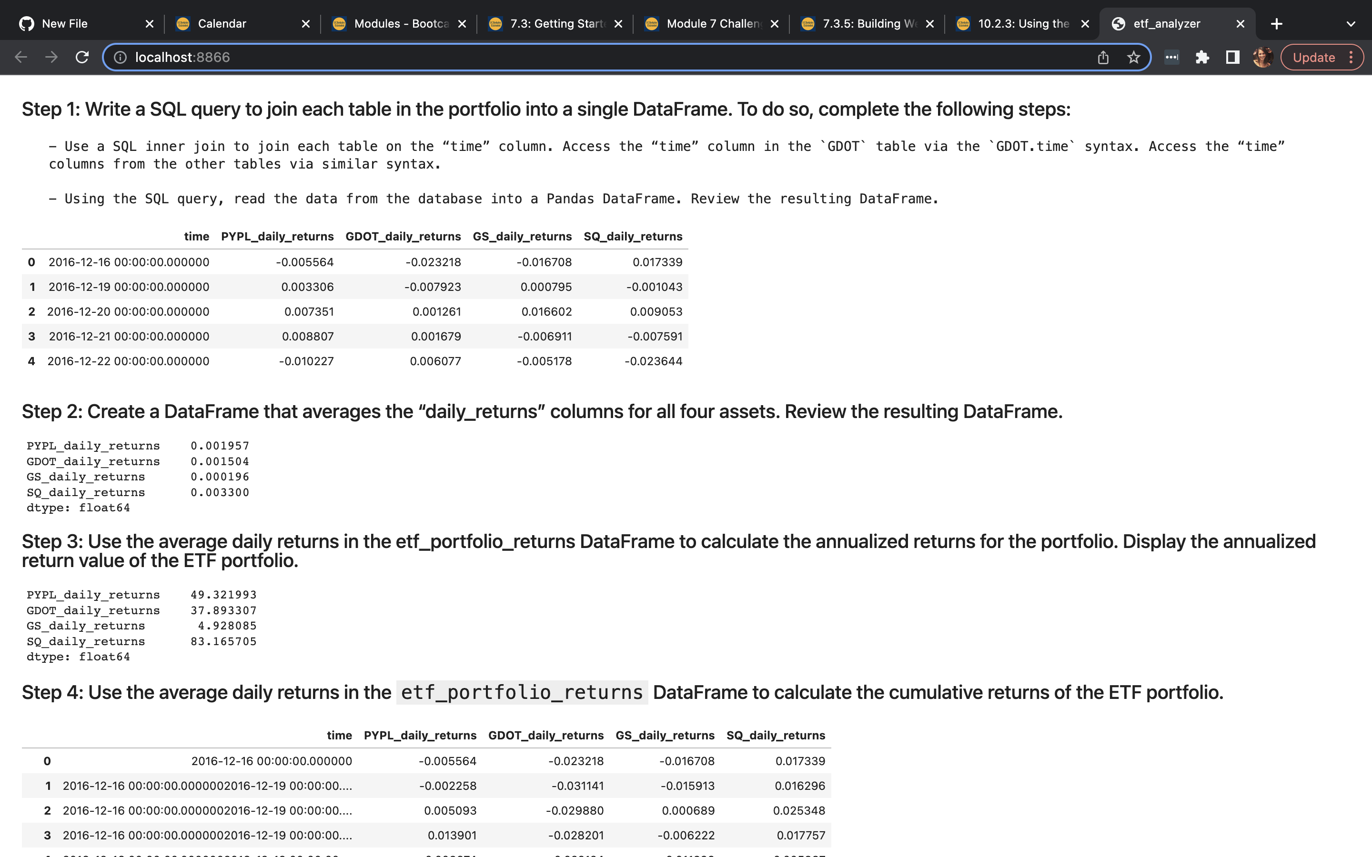Open the Chrome three-dot menu

1352,57
